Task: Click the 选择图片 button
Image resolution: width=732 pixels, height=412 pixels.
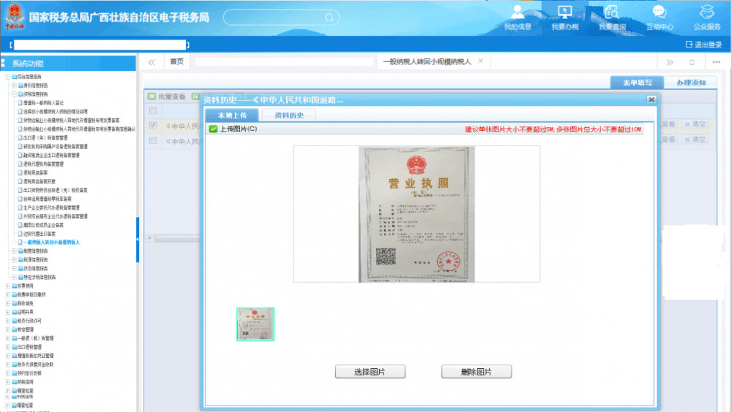Action: [x=370, y=372]
